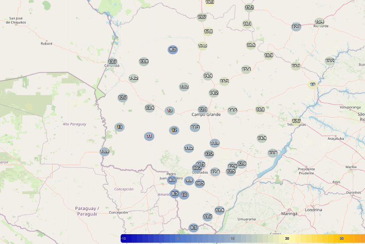Select the San José de Chiquitos label
Image resolution: width=365 pixels, height=244 pixels.
pos(16,20)
